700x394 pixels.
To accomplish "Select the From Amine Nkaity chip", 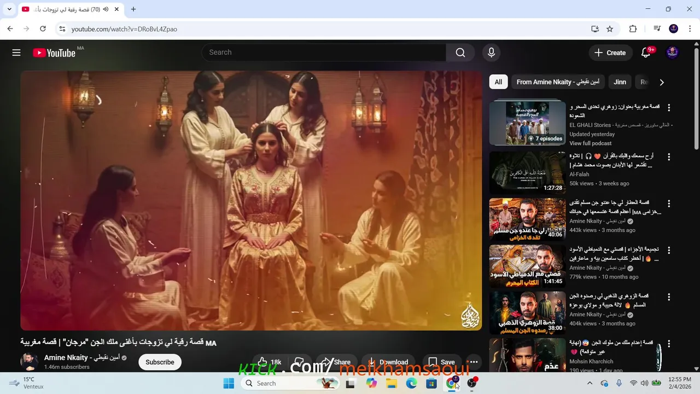I will click(x=558, y=82).
